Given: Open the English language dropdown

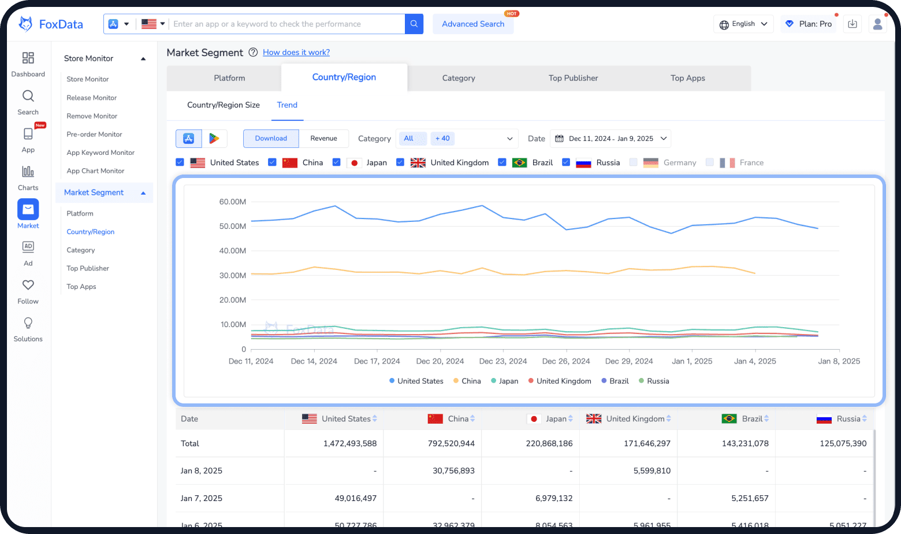Looking at the screenshot, I should point(743,24).
